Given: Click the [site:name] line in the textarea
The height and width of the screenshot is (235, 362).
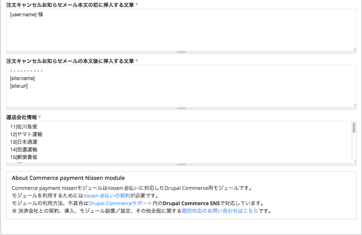Looking at the screenshot, I should pos(22,78).
